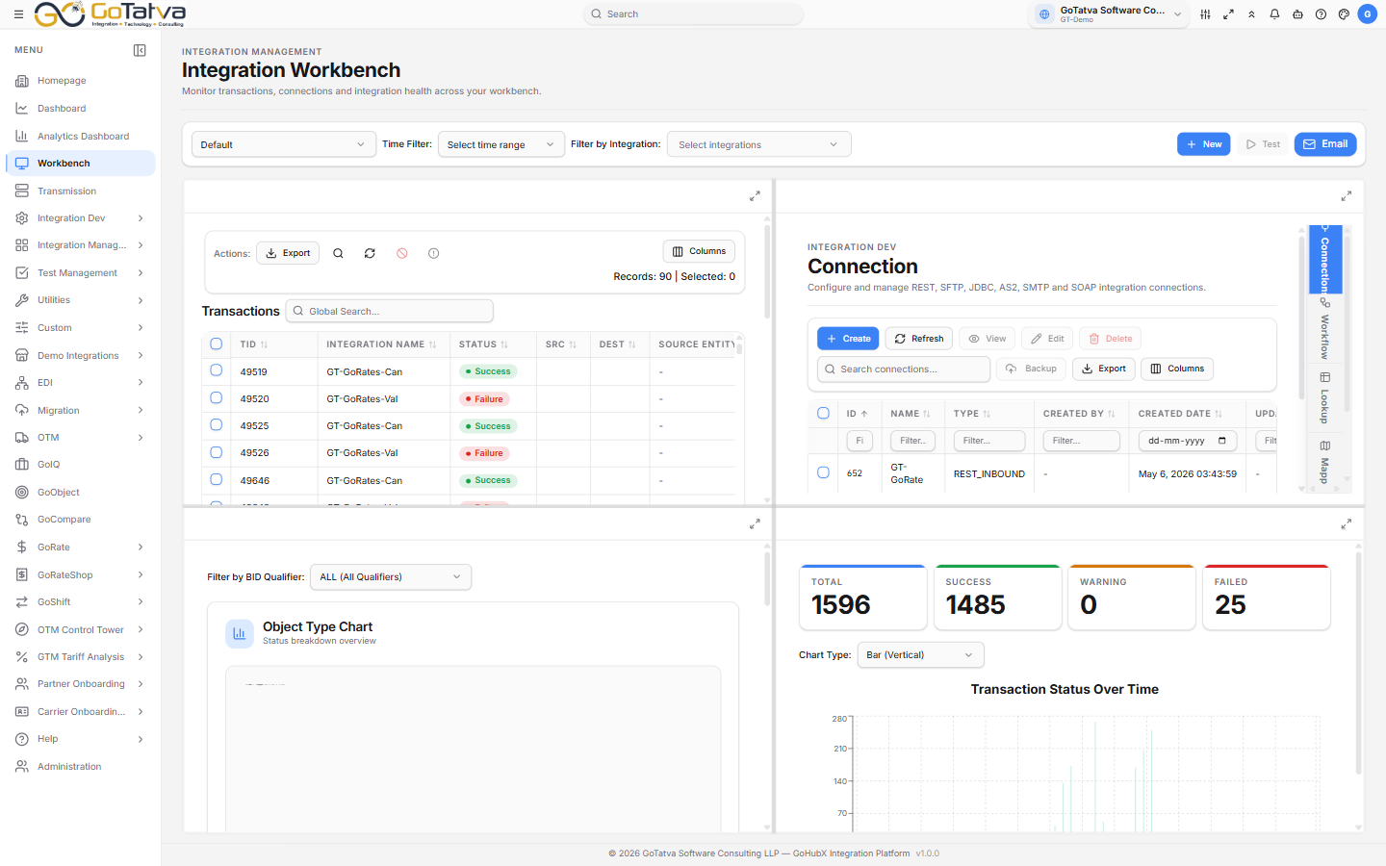Expand the Connection panel to fullscreen
The height and width of the screenshot is (866, 1386).
(1346, 196)
